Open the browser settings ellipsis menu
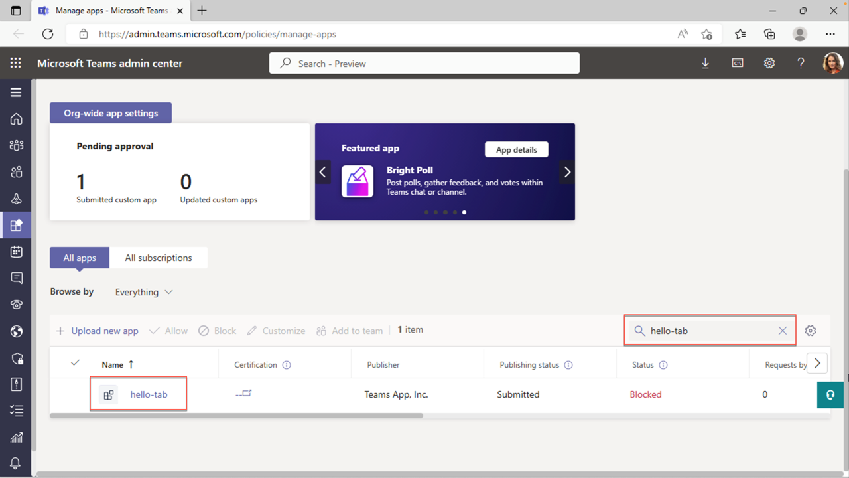The image size is (849, 478). point(830,34)
